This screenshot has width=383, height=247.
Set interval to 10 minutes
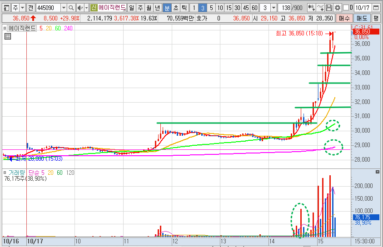[220, 8]
